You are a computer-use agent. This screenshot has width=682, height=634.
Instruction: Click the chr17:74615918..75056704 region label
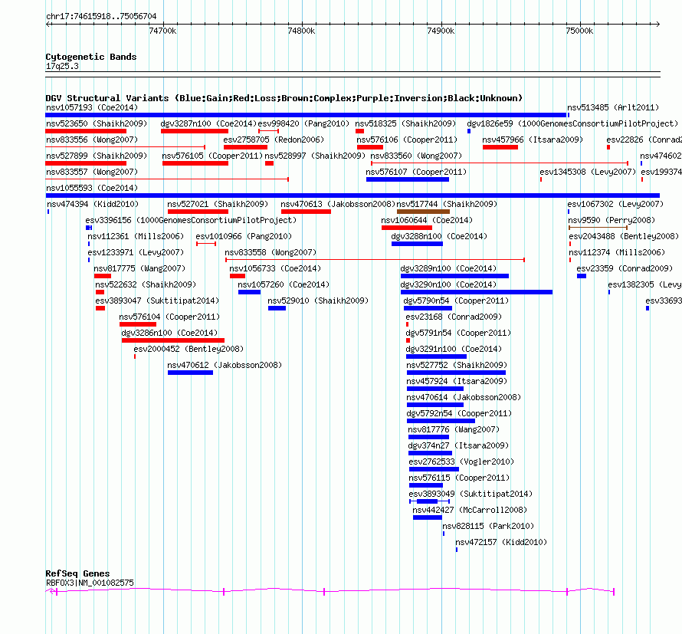pos(101,17)
